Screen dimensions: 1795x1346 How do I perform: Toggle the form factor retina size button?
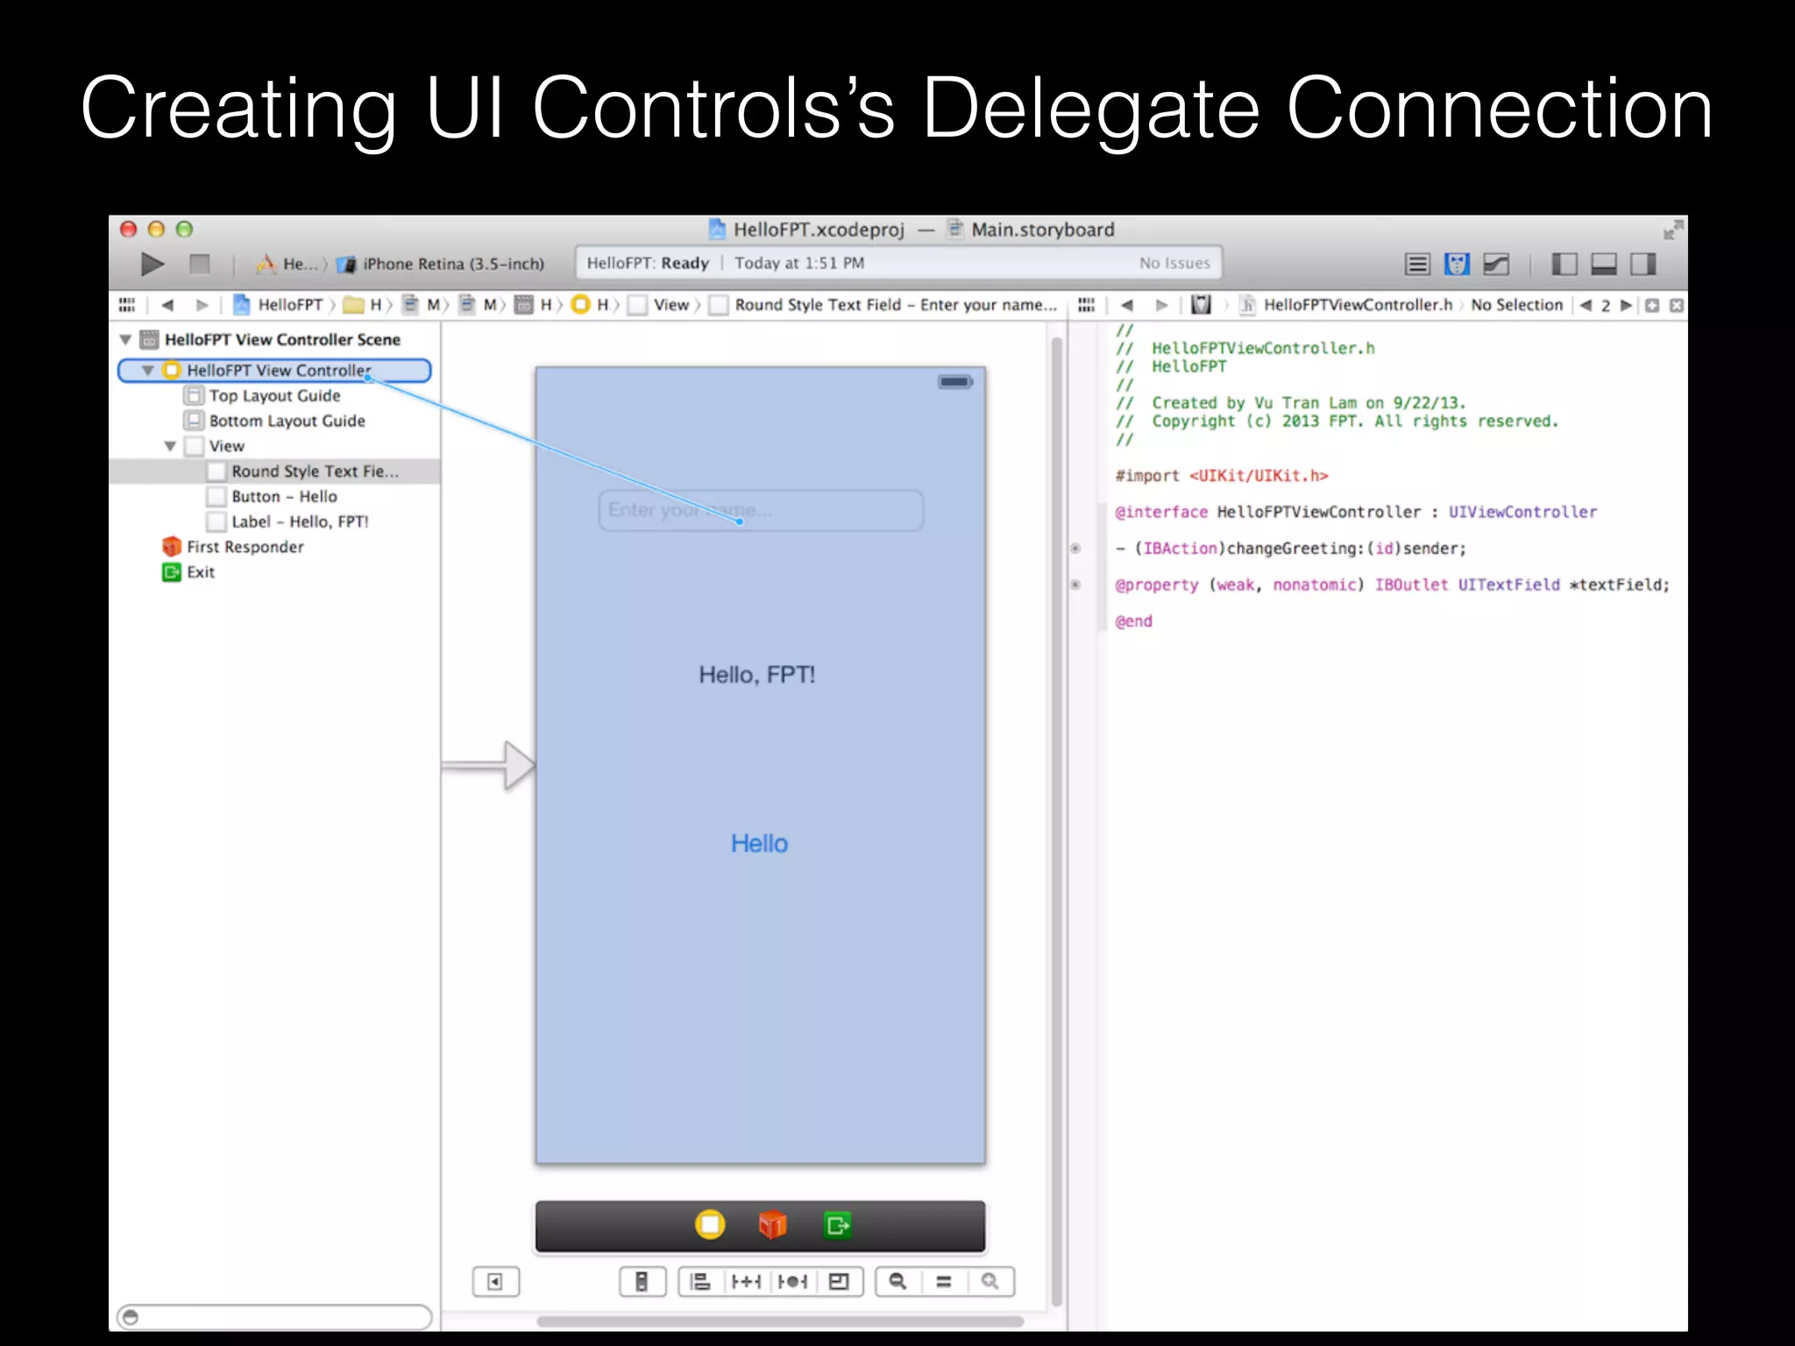642,1282
